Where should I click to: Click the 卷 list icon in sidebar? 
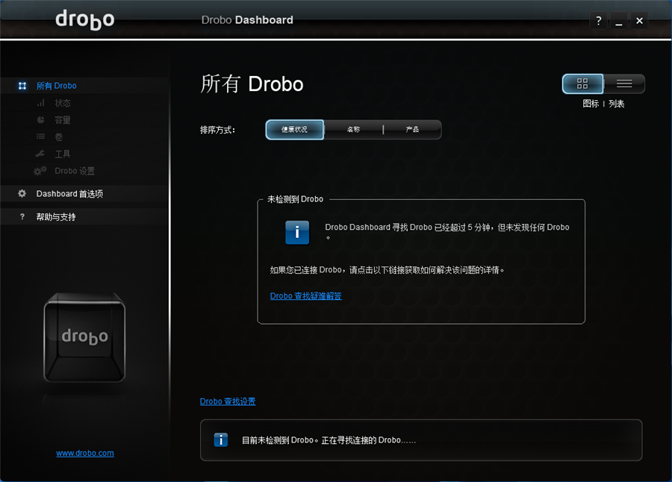point(40,137)
